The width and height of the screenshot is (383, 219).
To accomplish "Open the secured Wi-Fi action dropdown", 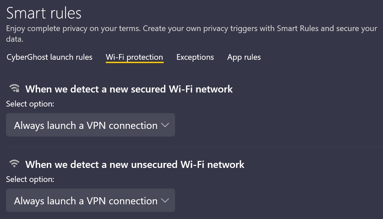I will click(x=90, y=125).
